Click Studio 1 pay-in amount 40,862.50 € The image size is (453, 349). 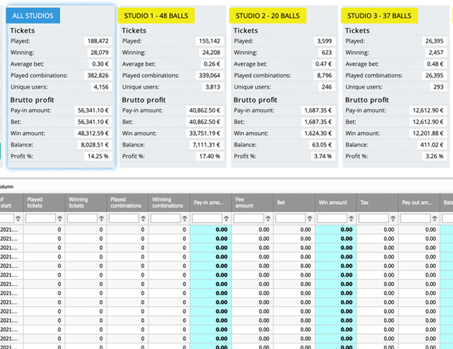pos(204,110)
